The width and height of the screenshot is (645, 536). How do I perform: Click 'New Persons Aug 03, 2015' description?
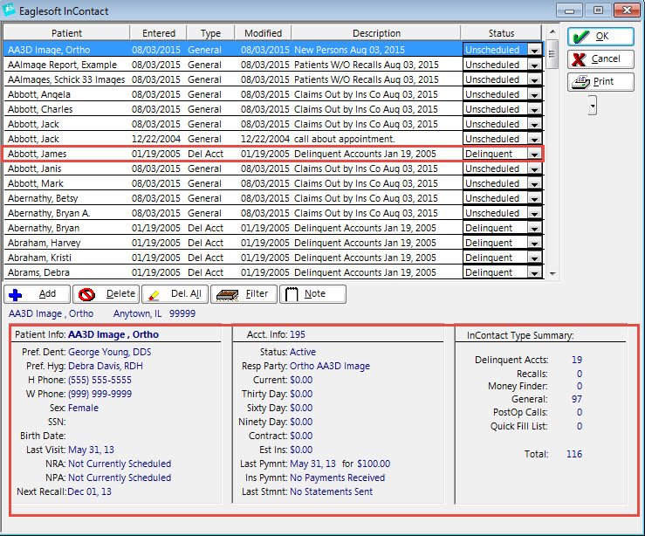pyautogui.click(x=349, y=50)
